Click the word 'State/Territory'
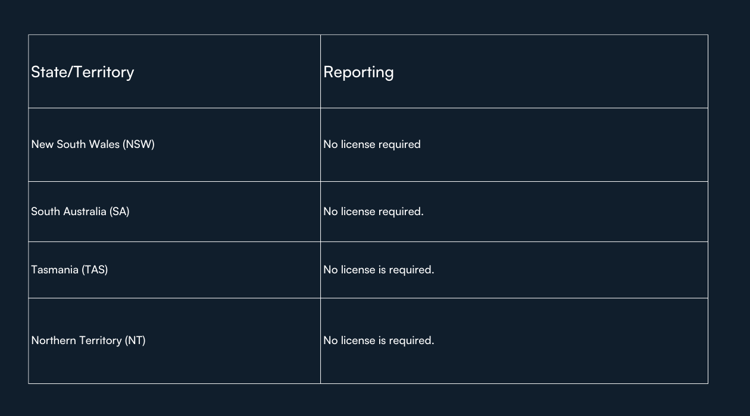Image resolution: width=750 pixels, height=416 pixels. click(x=82, y=72)
